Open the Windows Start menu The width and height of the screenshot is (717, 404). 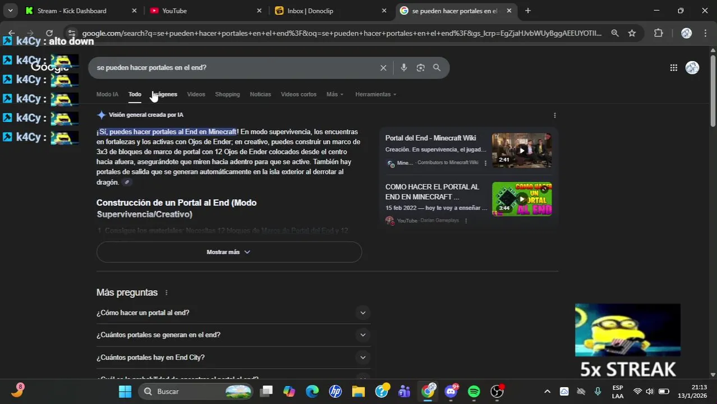tap(125, 391)
